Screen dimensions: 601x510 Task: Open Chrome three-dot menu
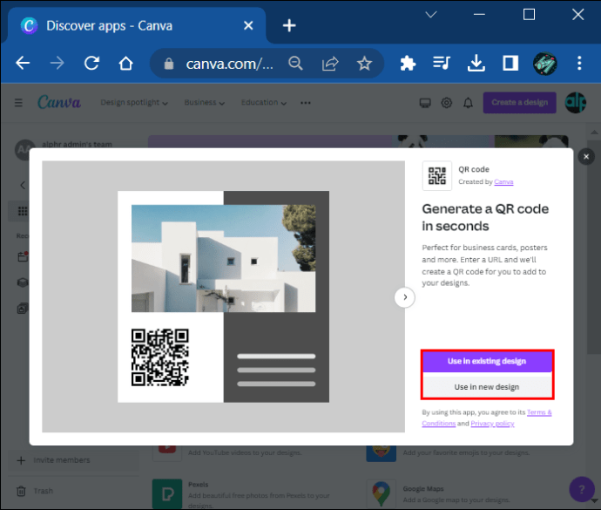579,64
